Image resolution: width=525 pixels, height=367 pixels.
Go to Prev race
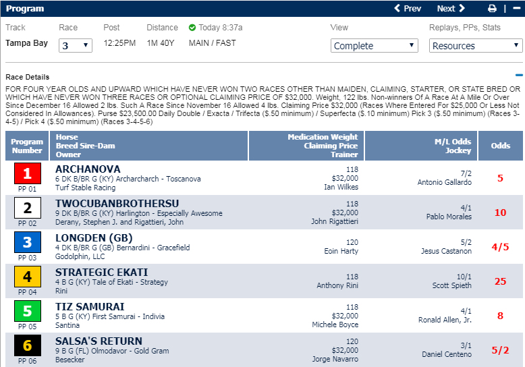tap(408, 8)
